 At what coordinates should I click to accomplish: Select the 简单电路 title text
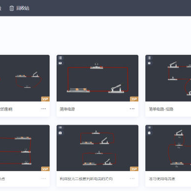[67, 109]
